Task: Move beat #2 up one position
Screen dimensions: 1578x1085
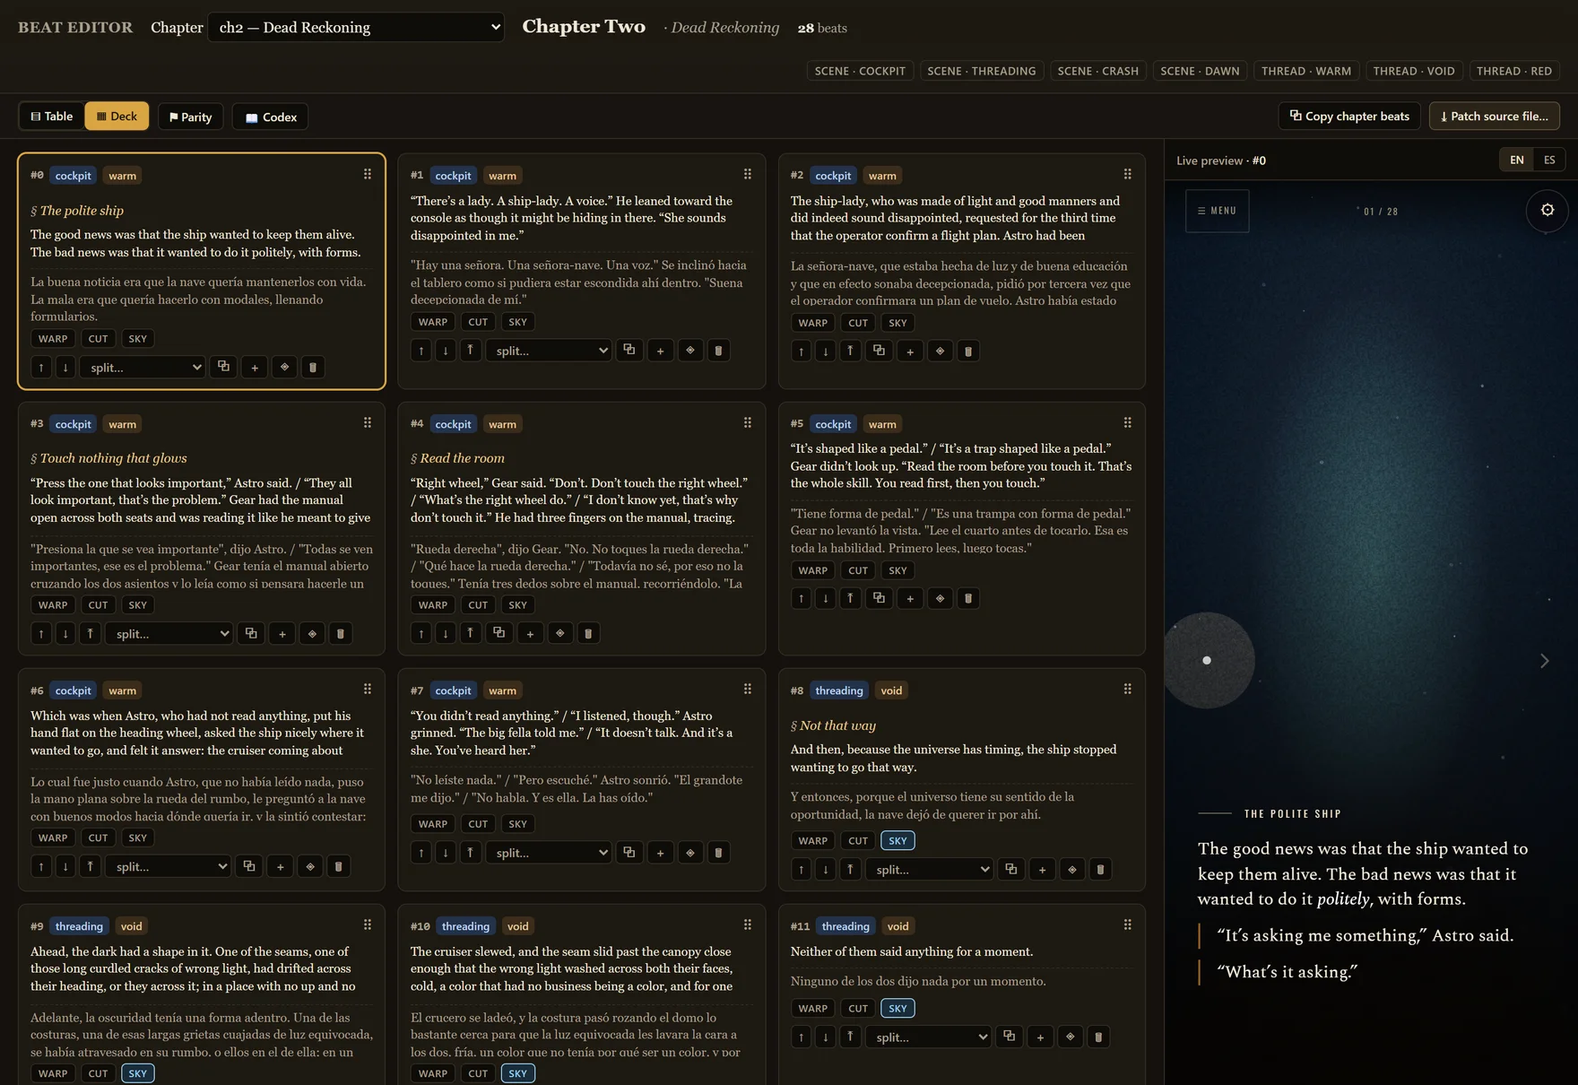Action: coord(802,351)
